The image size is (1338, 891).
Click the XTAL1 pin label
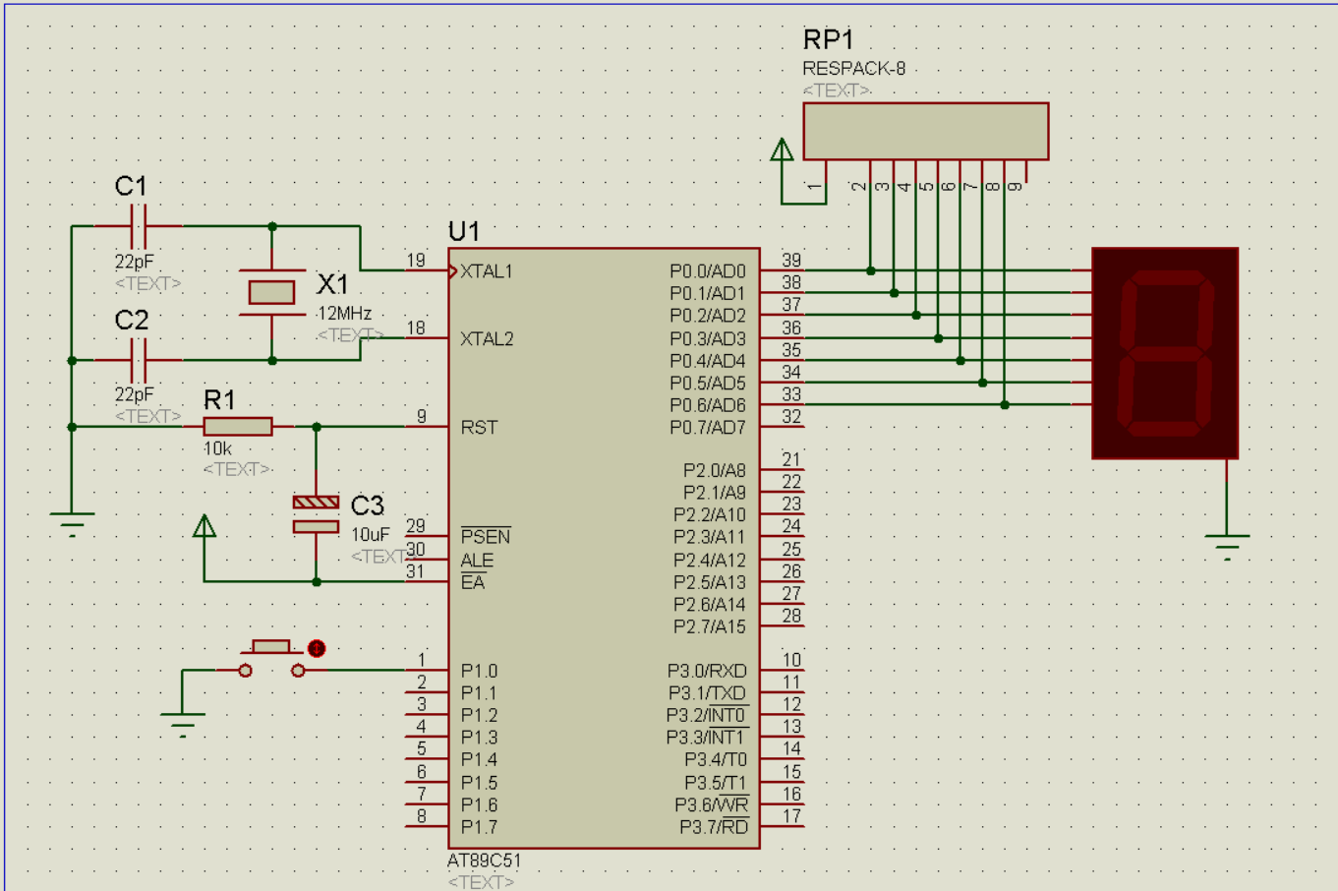pos(487,271)
